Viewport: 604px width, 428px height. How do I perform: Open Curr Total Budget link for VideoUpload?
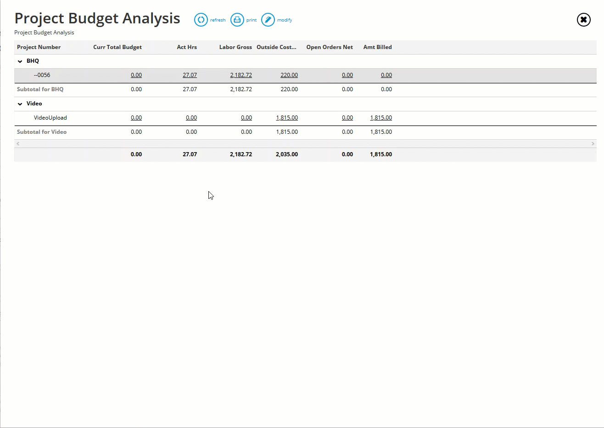(x=136, y=118)
